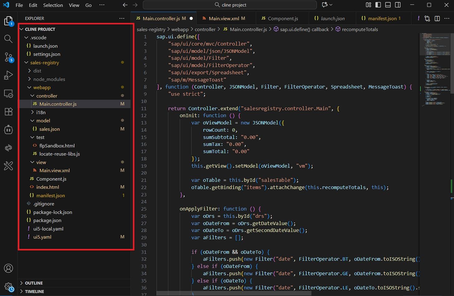Viewport: 454px width, 296px height.
Task: Click the horizontal scrollbar in editor
Action: (x=234, y=294)
